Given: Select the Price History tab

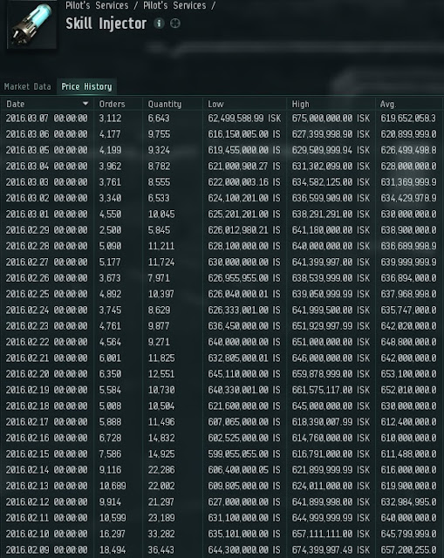Looking at the screenshot, I should tap(86, 86).
